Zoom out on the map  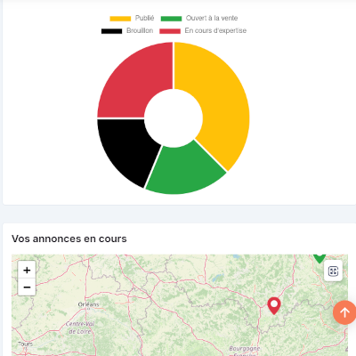pos(27,287)
